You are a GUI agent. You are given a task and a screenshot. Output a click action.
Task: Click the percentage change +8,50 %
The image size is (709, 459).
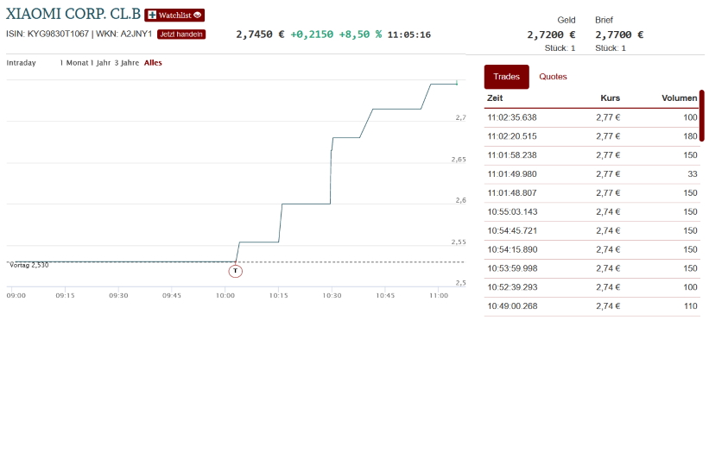(360, 35)
